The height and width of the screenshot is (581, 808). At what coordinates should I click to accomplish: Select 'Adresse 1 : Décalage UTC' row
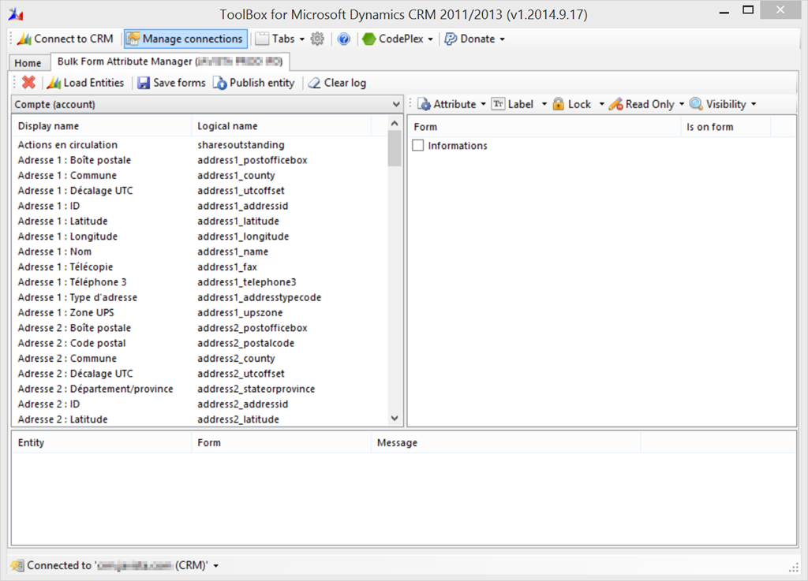(200, 191)
